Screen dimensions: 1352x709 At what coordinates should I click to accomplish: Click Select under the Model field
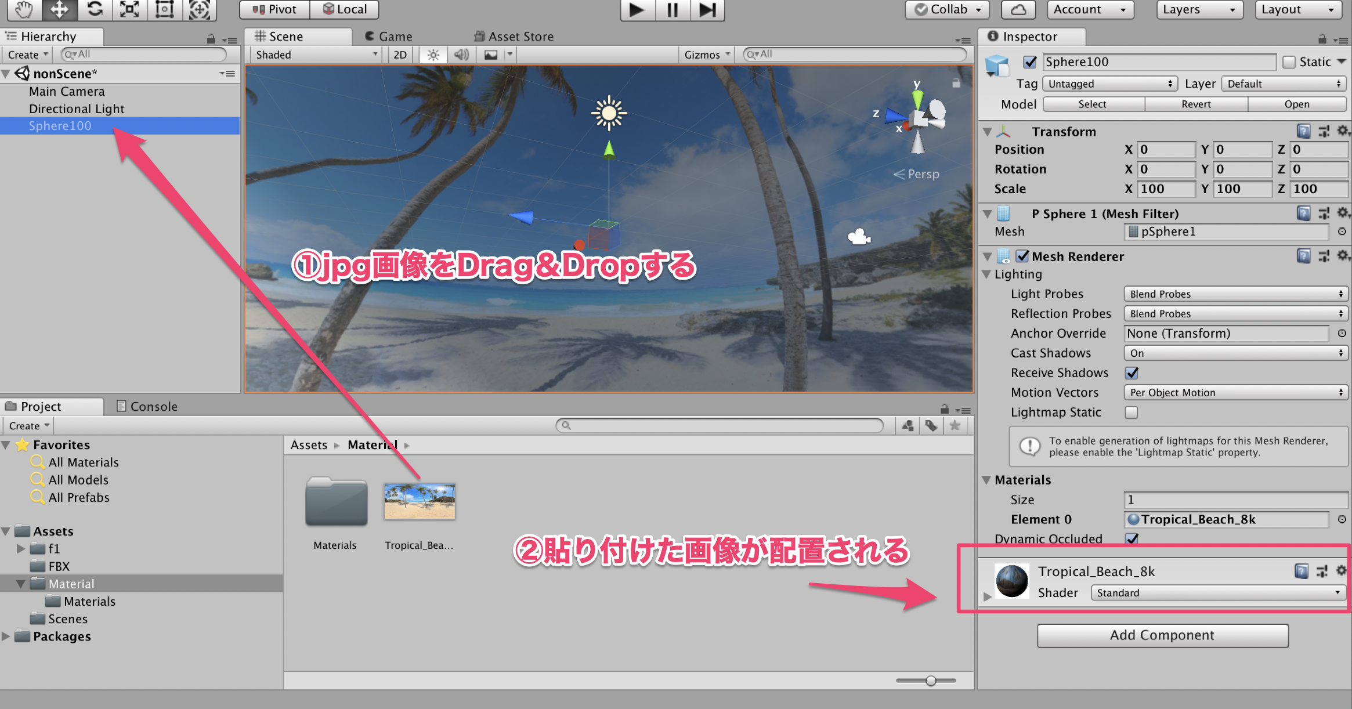1093,104
